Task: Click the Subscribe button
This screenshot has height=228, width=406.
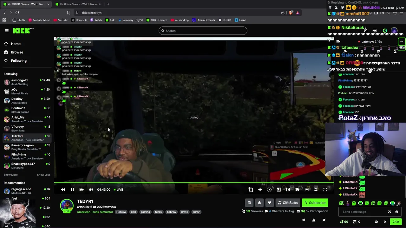Action: click(x=315, y=203)
